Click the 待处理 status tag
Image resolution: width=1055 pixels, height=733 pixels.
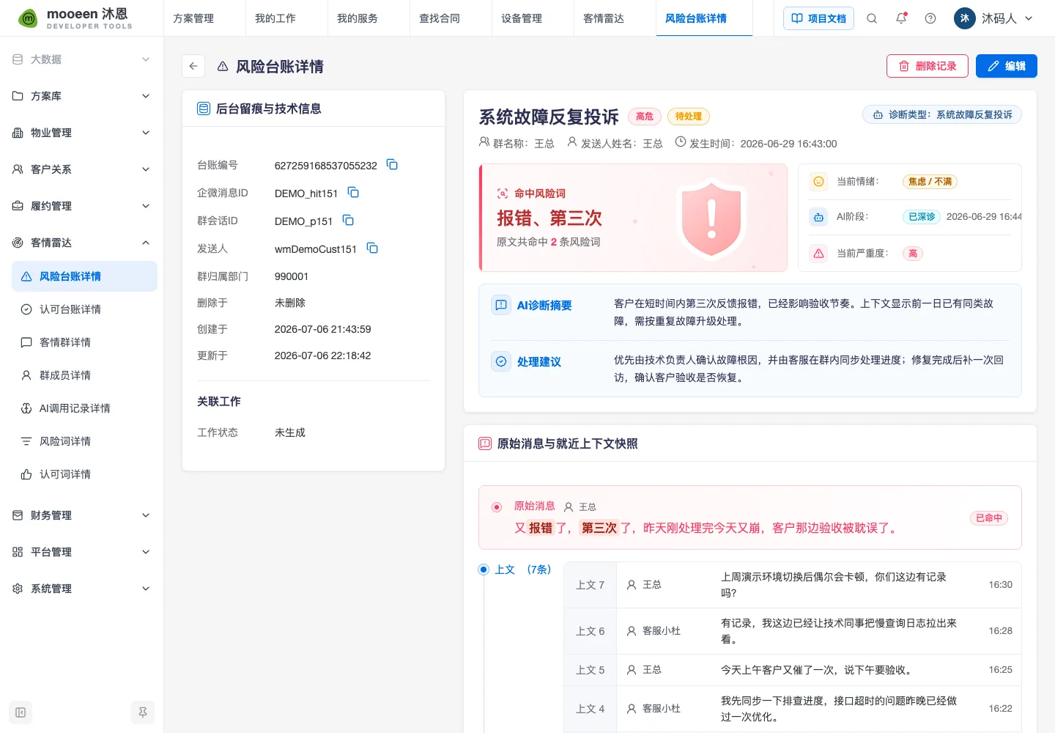click(688, 117)
